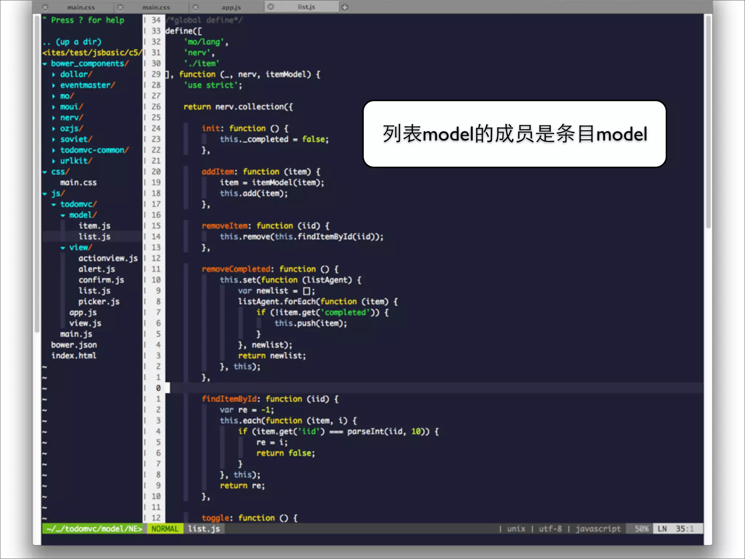Expand the todomvc-common folder
This screenshot has width=745, height=559.
tap(54, 150)
